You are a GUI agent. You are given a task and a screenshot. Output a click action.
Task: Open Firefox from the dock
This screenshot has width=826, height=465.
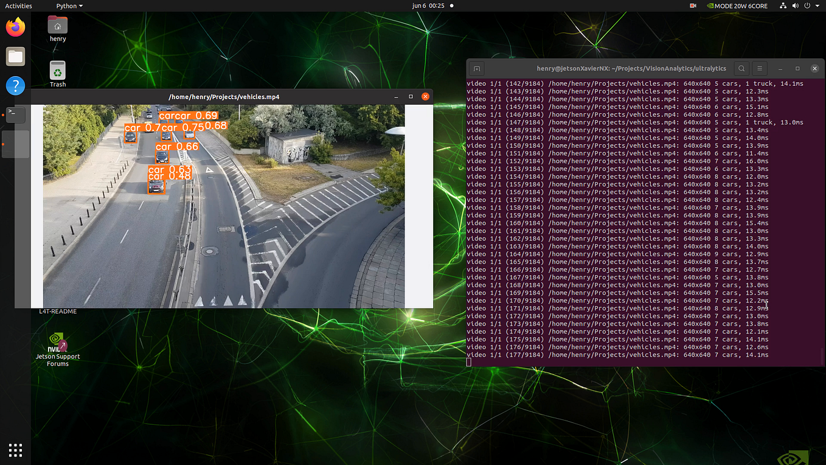pyautogui.click(x=15, y=27)
